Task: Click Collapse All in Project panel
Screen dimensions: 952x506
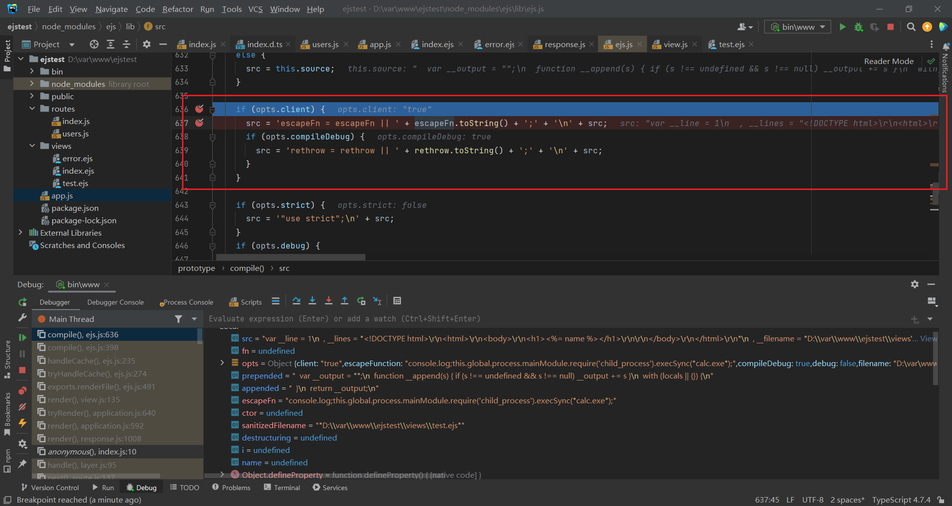Action: 126,44
